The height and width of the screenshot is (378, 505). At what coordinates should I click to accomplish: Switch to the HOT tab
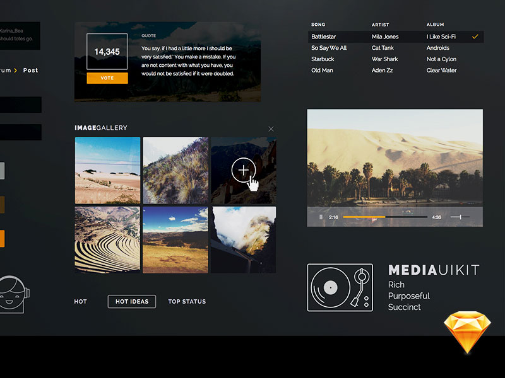[x=80, y=302]
